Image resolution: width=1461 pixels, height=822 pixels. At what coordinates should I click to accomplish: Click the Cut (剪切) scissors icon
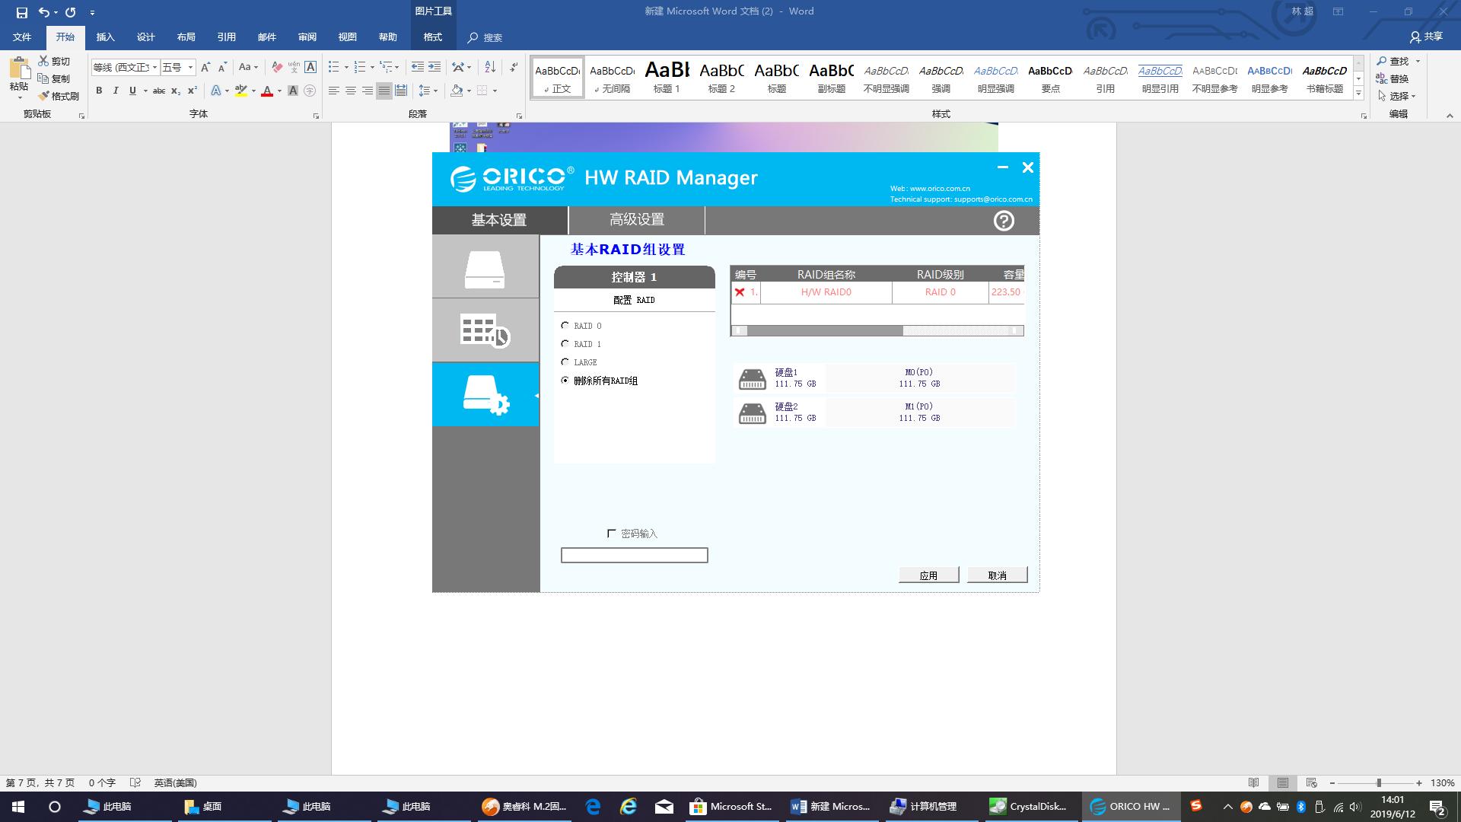click(43, 61)
